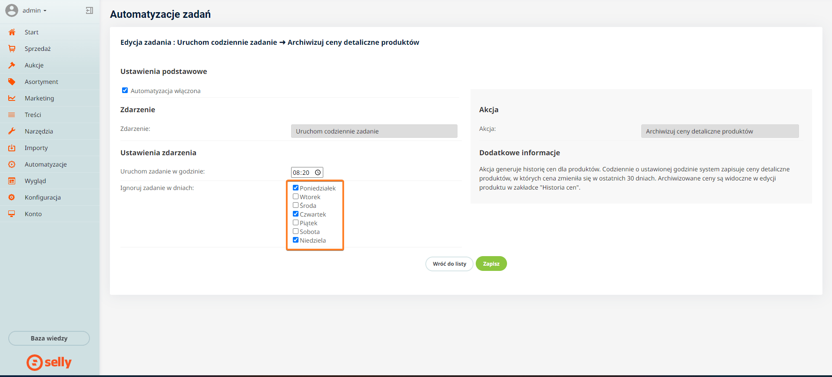Go to the Wygląd menu section

pyautogui.click(x=35, y=181)
